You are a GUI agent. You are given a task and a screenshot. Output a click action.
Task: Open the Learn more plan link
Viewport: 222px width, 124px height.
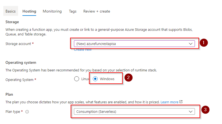tap(169, 102)
